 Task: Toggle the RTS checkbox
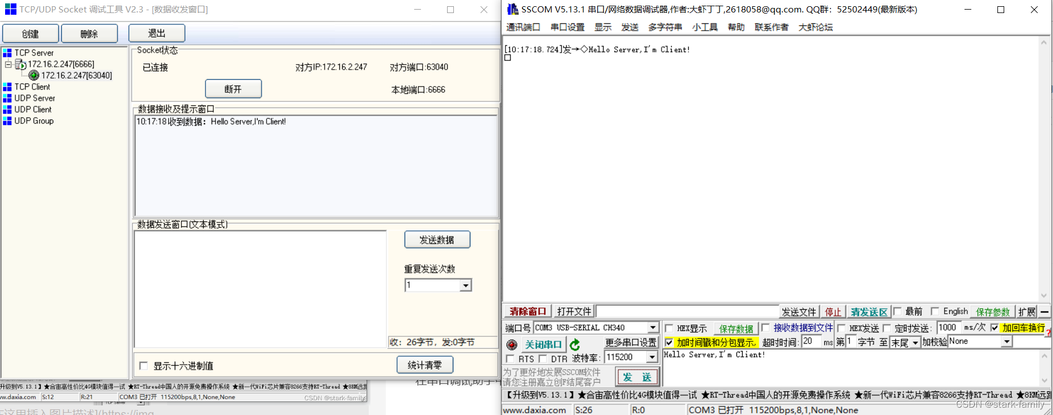point(510,359)
